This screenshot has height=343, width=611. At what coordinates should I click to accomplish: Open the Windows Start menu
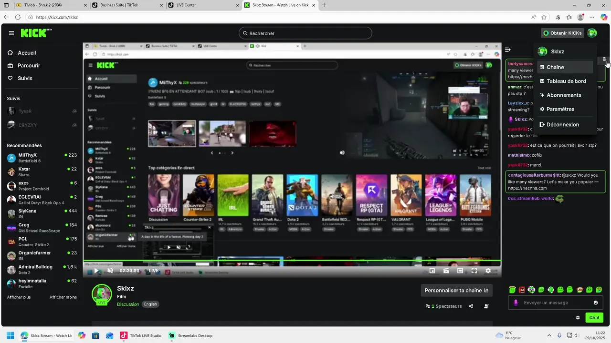[10, 335]
